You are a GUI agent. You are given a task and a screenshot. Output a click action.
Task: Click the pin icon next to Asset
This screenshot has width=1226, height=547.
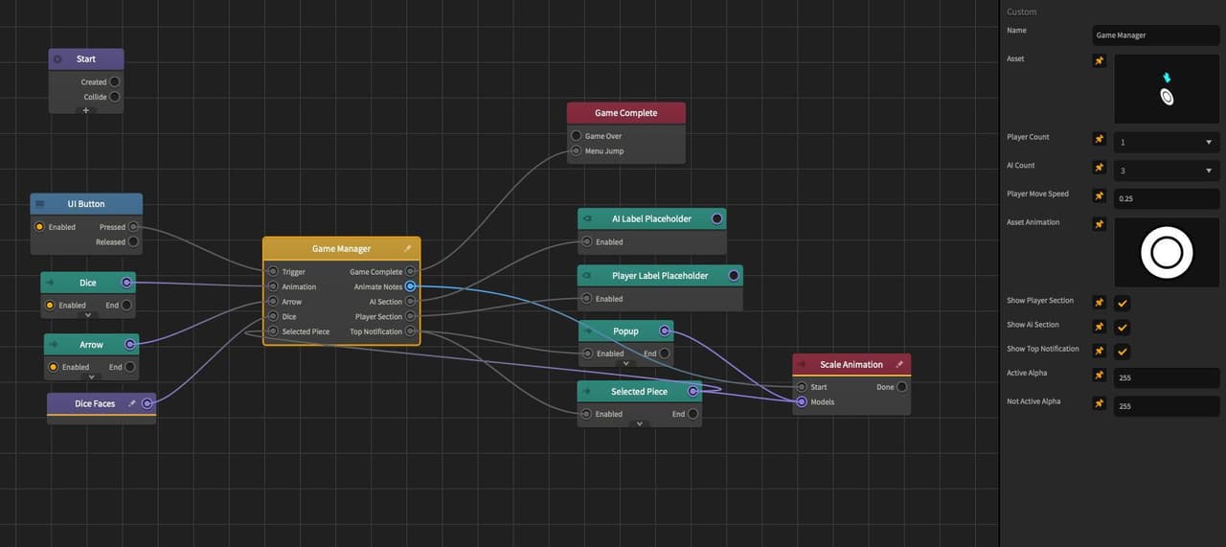pos(1100,61)
